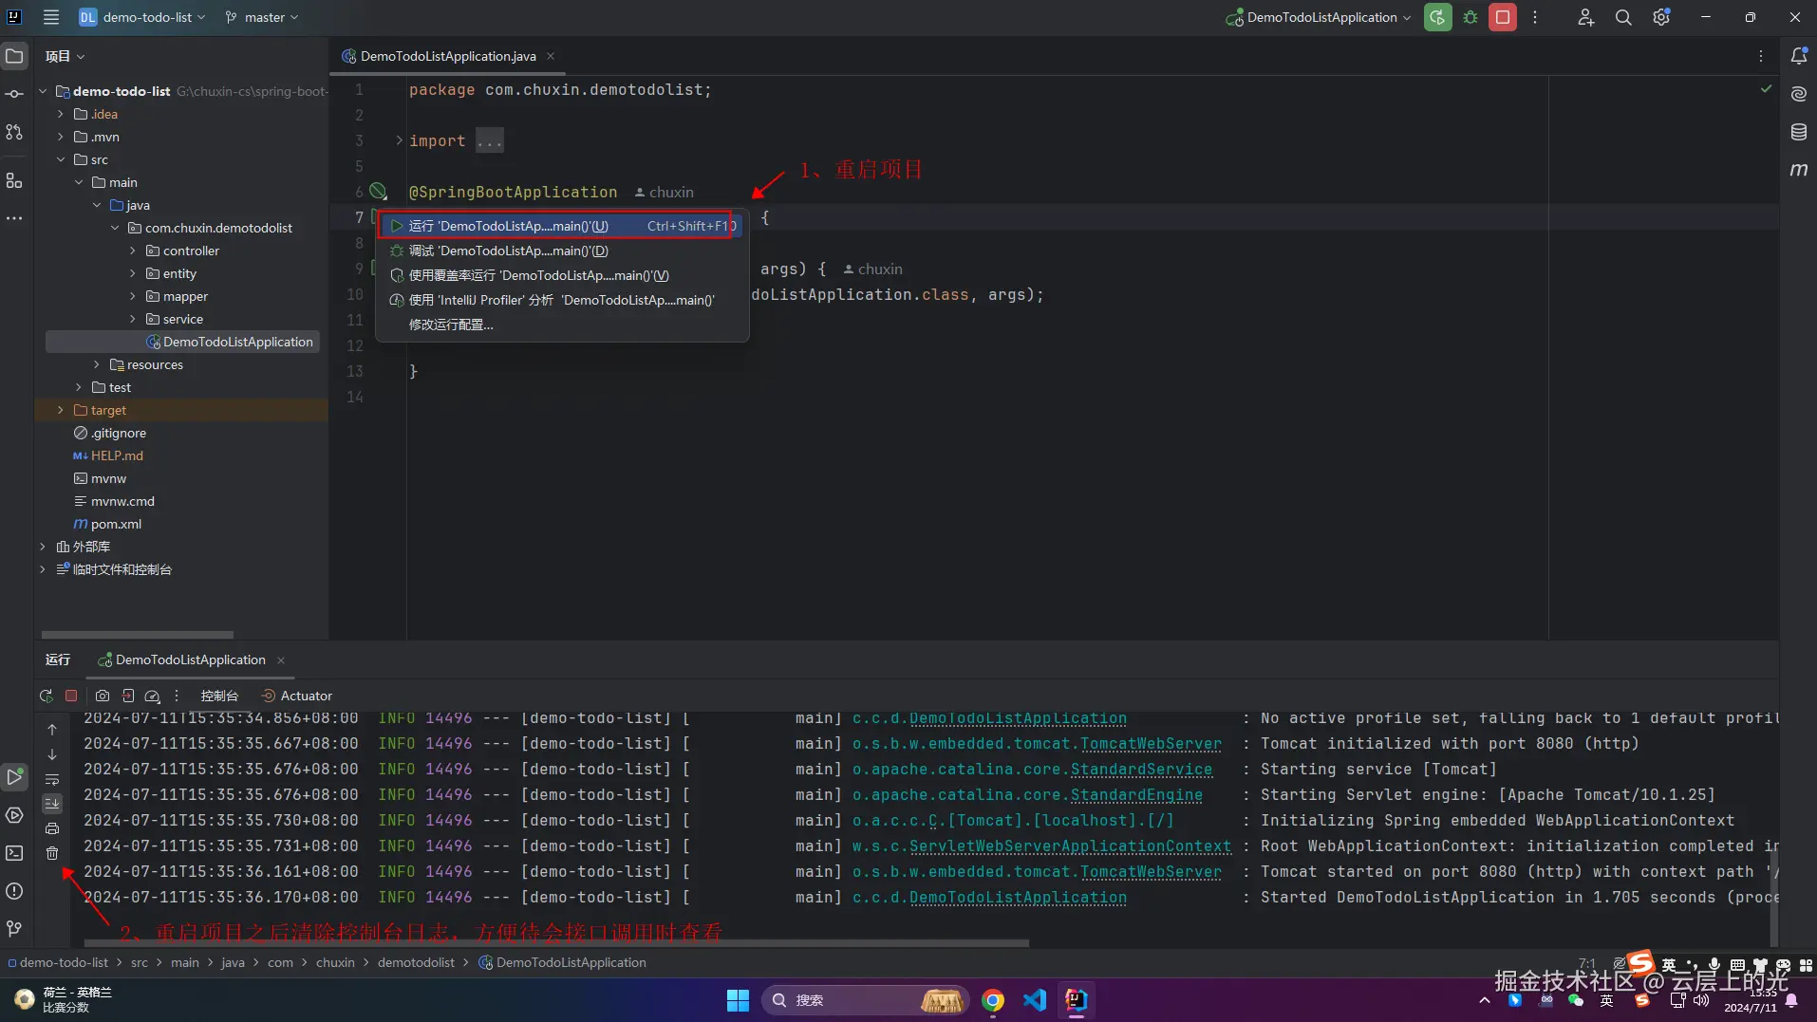Click the StandardEngine class log link
The width and height of the screenshot is (1817, 1022).
(1136, 795)
